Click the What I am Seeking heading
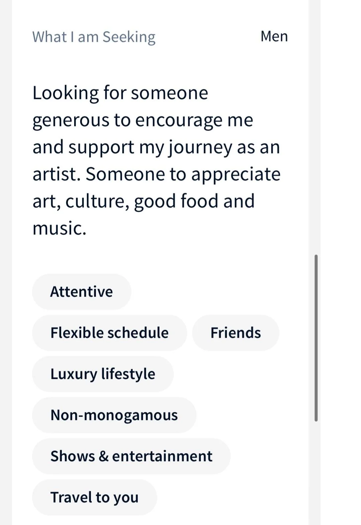The width and height of the screenshot is (361, 525). [x=94, y=37]
